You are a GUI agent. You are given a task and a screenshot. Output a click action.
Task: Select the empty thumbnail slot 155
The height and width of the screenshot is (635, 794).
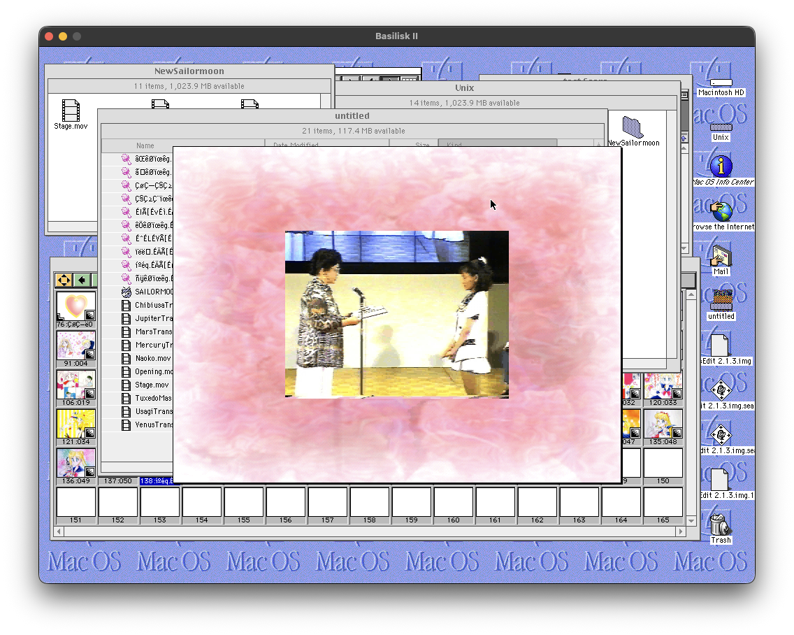[x=243, y=502]
